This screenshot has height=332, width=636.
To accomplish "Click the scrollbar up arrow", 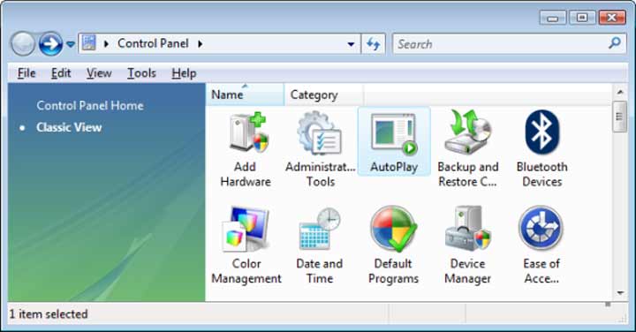I will click(620, 92).
